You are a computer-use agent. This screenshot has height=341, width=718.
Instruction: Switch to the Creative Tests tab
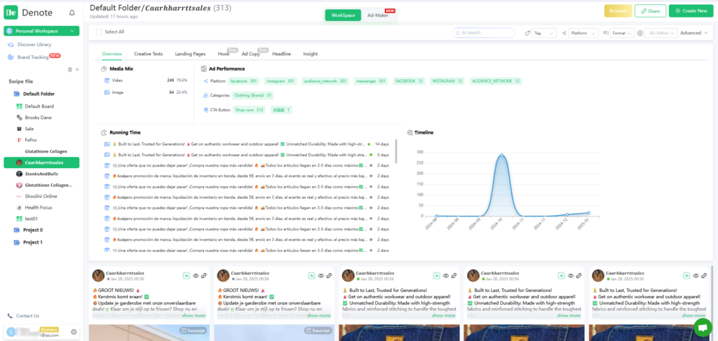point(148,54)
